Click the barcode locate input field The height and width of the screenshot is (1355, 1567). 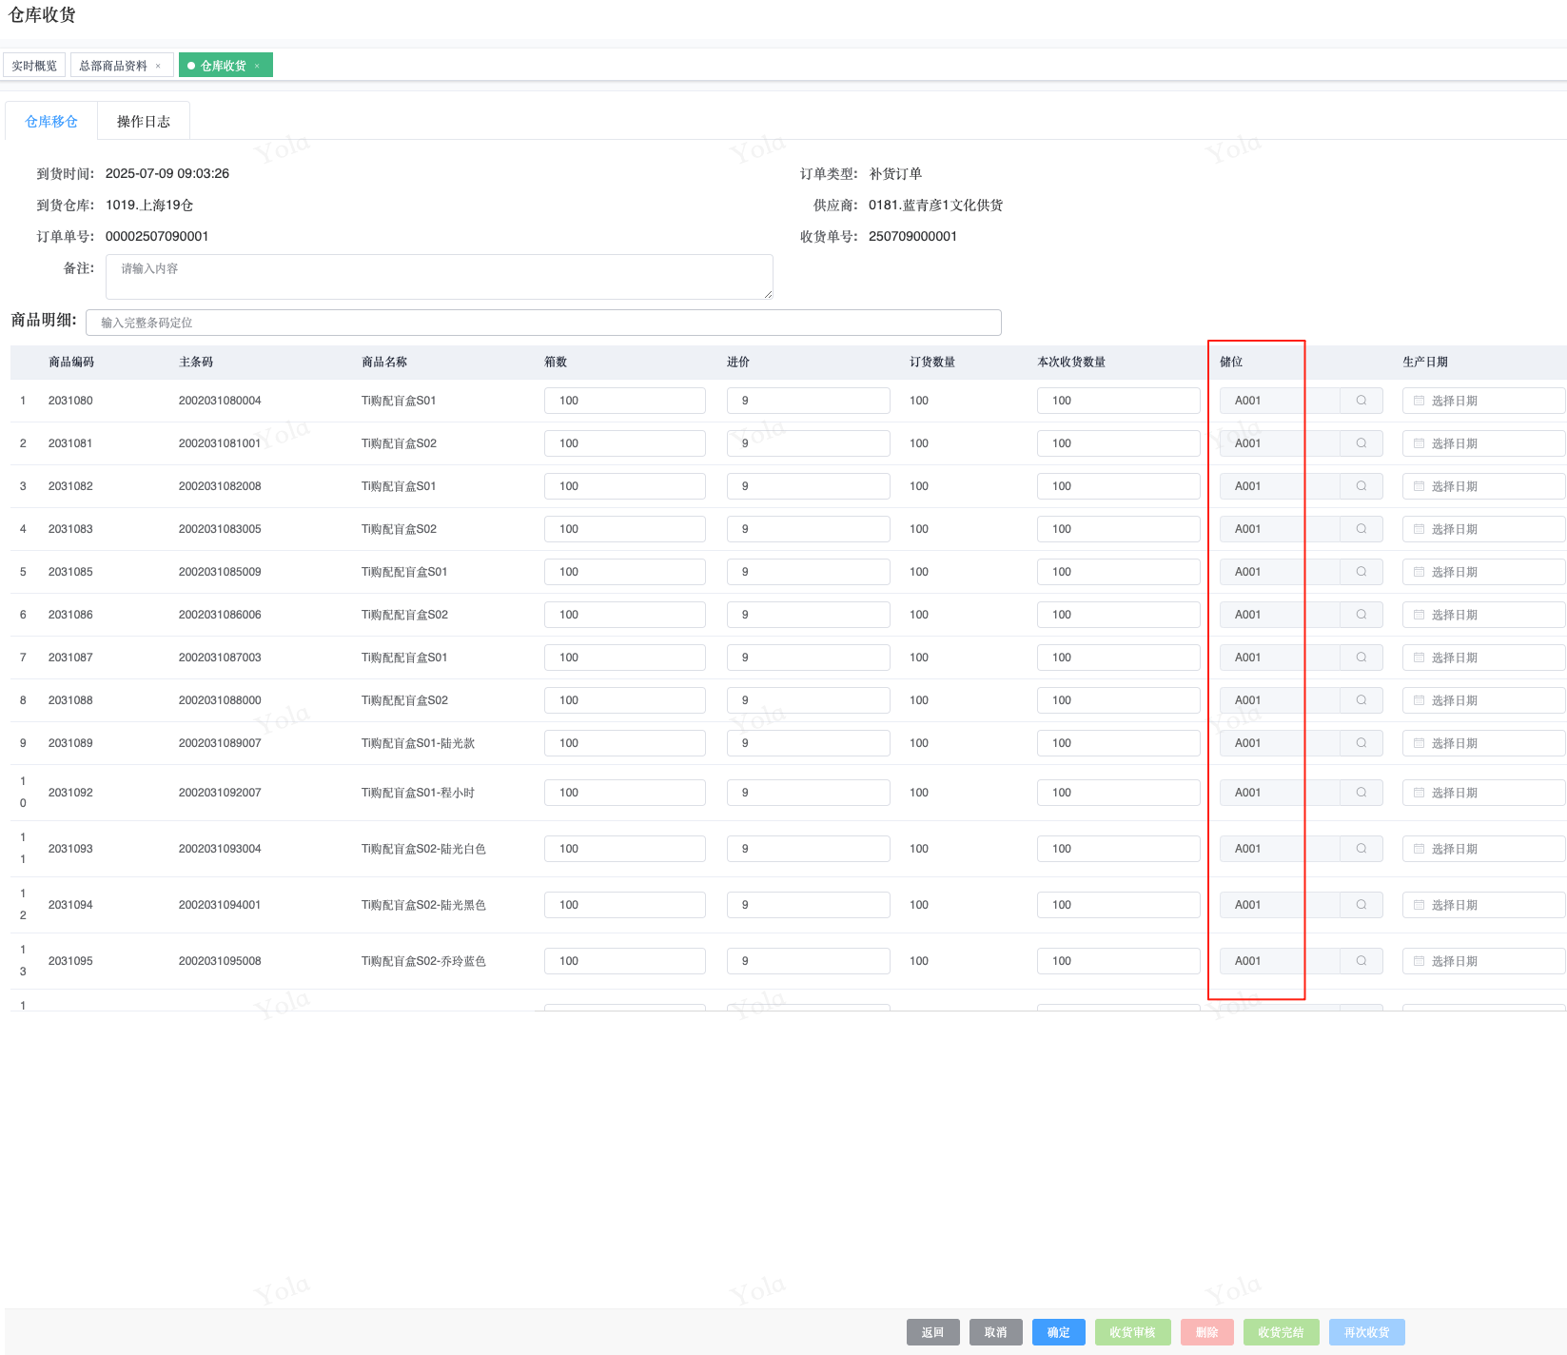[542, 323]
